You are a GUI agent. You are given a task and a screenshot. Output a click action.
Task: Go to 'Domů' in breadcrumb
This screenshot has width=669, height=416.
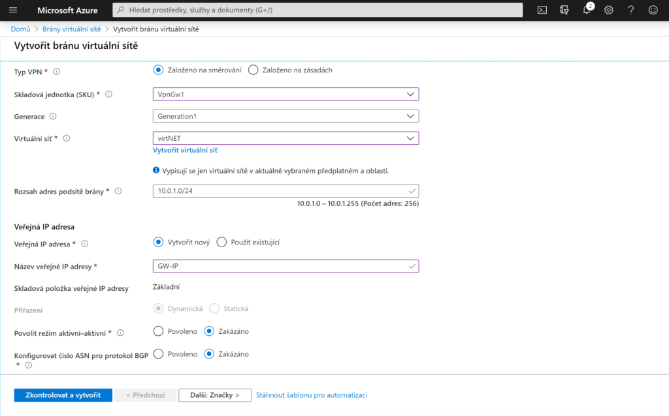pos(20,29)
